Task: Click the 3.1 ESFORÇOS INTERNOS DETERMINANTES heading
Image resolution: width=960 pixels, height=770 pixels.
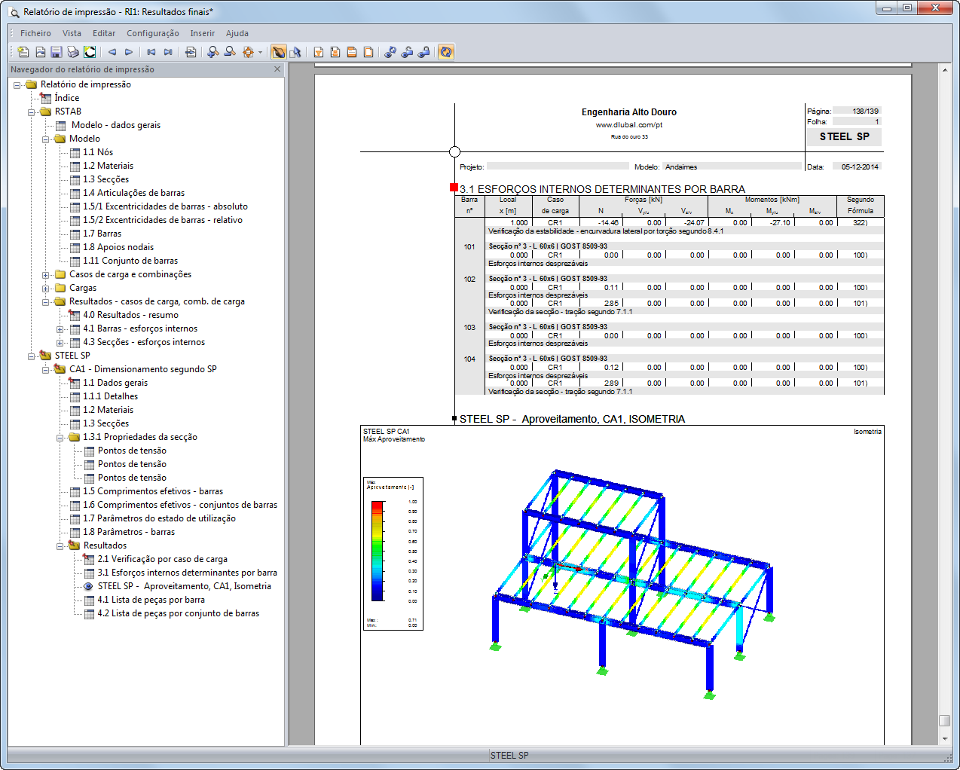Action: click(602, 189)
